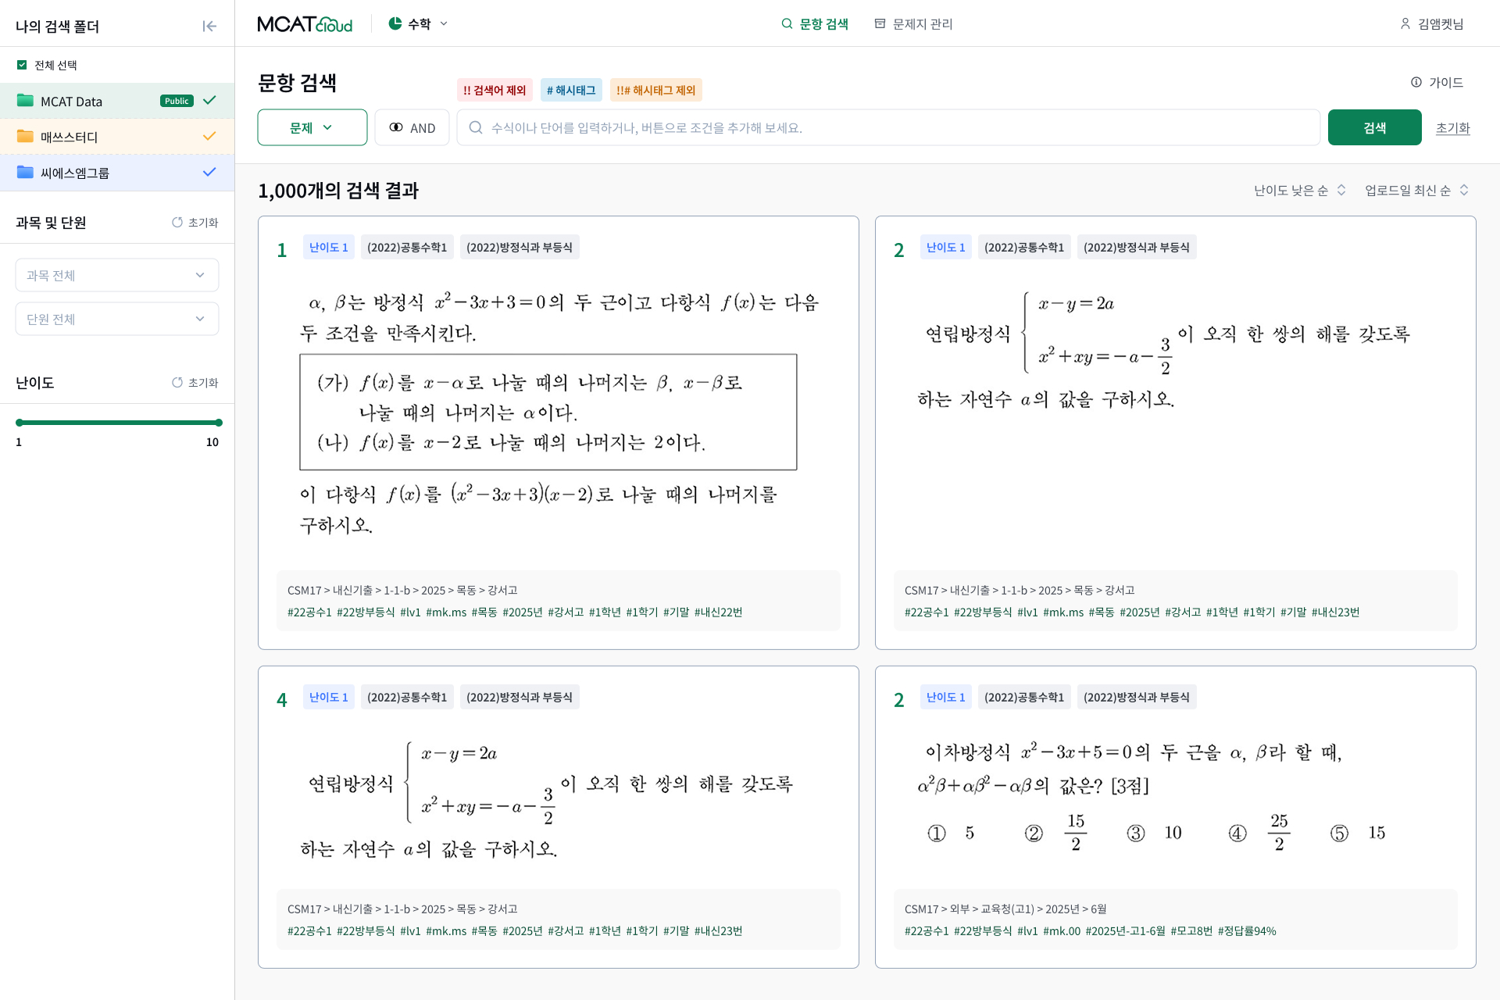Toggle the 전체 선택 checkbox
Image resolution: width=1500 pixels, height=1000 pixels.
(x=22, y=65)
